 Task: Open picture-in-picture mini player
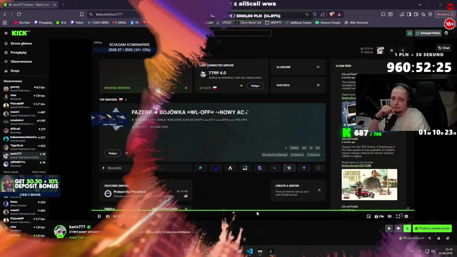pos(369,216)
